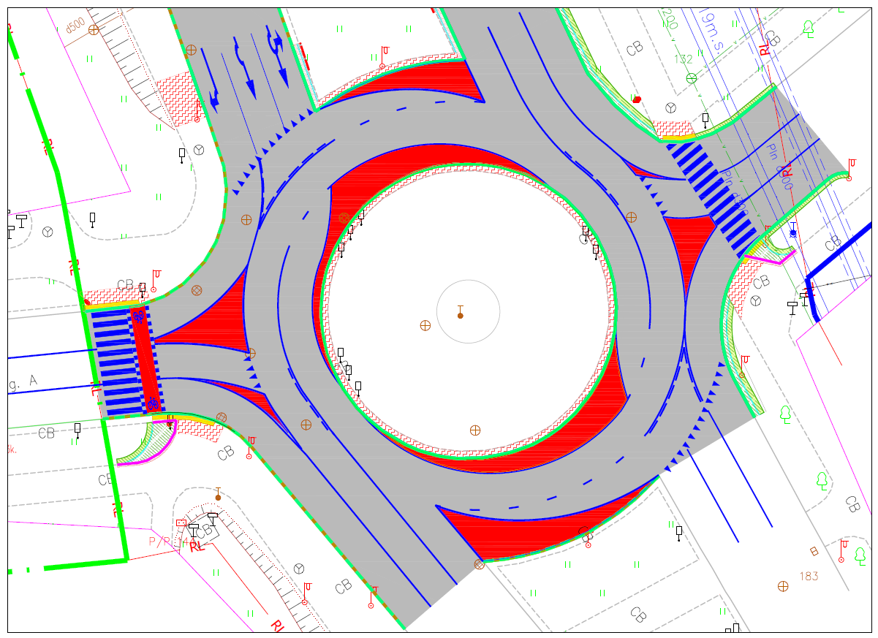Click the small orange square beside 183 label
The height and width of the screenshot is (638, 878).
point(814,551)
